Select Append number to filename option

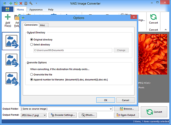tap(69, 80)
